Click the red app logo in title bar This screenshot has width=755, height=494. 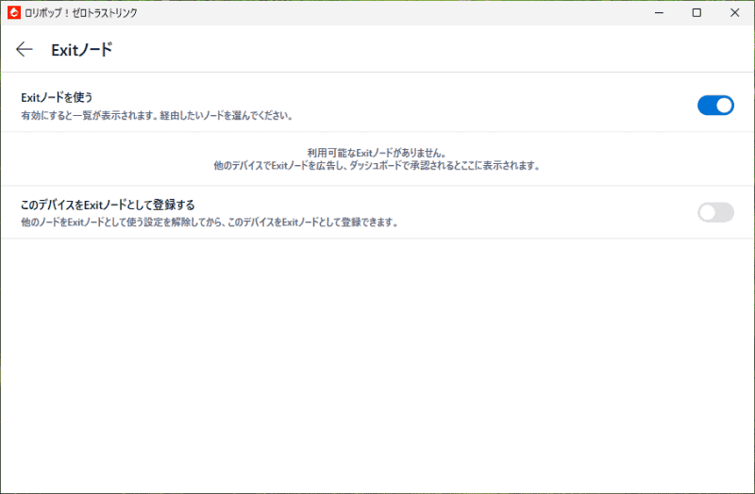click(14, 12)
